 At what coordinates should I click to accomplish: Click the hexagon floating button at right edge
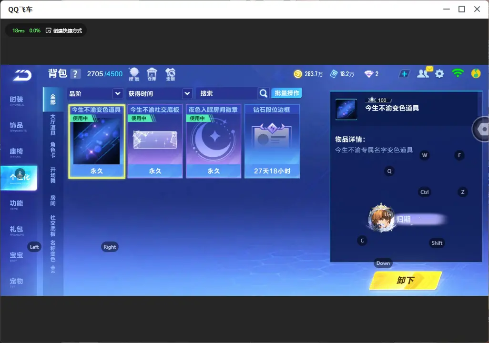click(x=482, y=129)
